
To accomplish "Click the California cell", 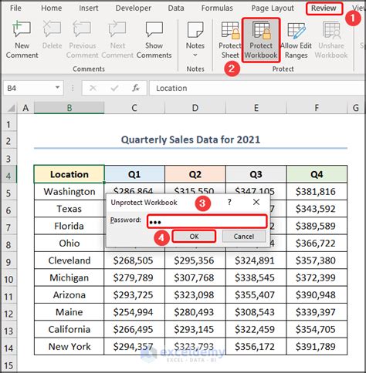I will 69,329.
